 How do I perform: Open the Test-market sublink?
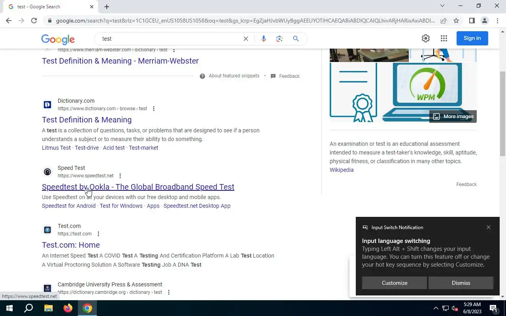143,148
